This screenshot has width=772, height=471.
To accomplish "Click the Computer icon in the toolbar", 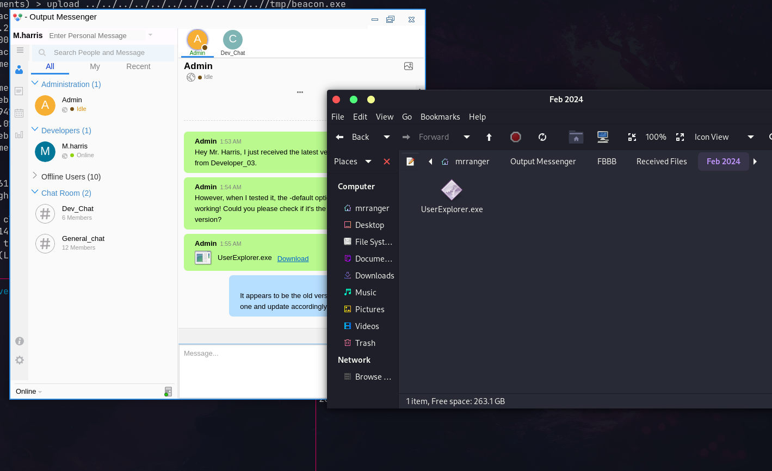I will pos(603,137).
